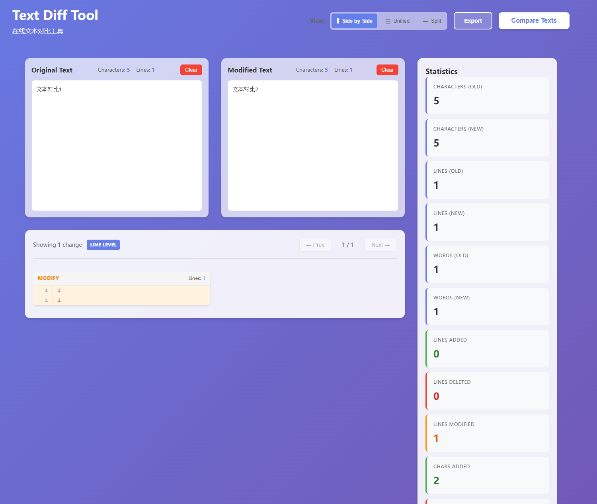
Task: Click the Export button
Action: pos(473,21)
